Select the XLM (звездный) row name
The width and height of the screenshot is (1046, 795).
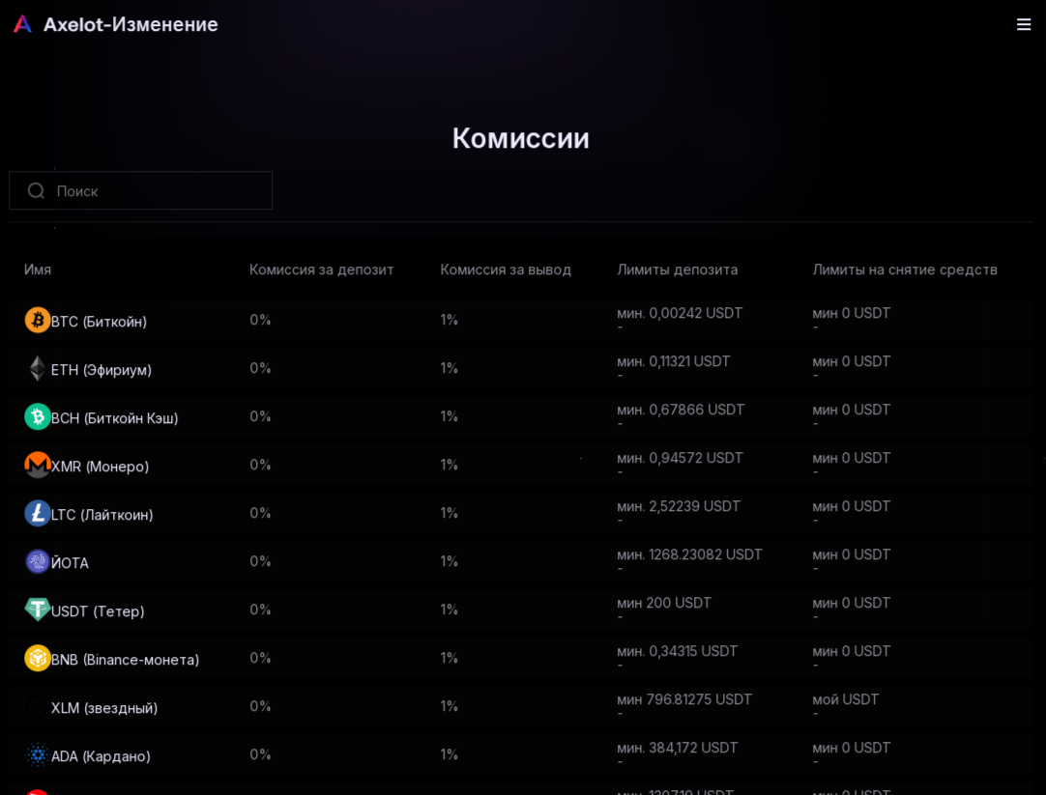(x=104, y=708)
